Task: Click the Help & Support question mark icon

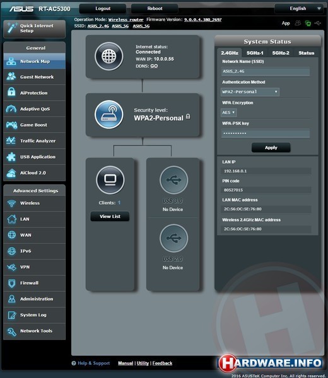Action: tap(74, 363)
